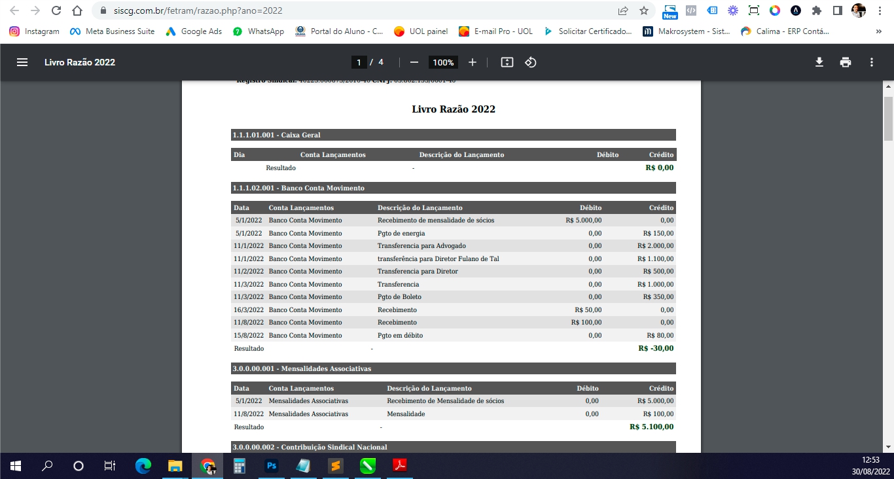
Task: Go back to the previous page
Action: [14, 11]
